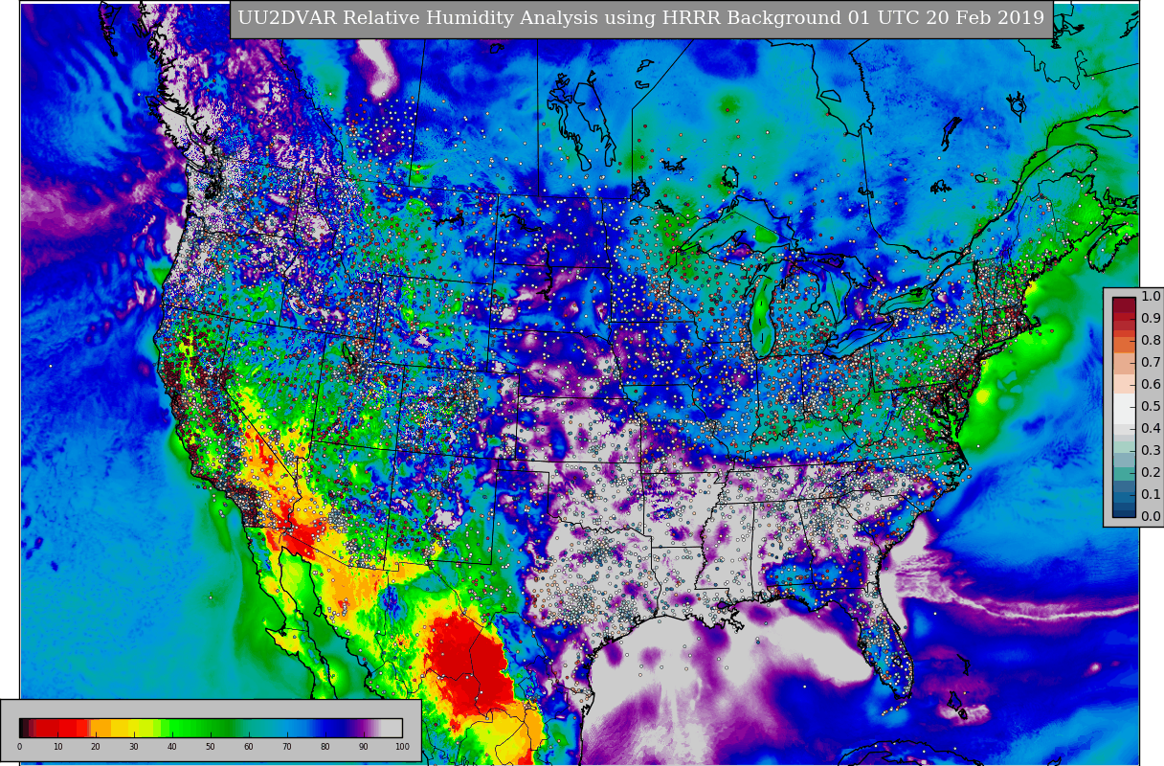The image size is (1164, 766).
Task: Pick the dark blue bottom segment of right colorbar
Action: pos(1124,511)
